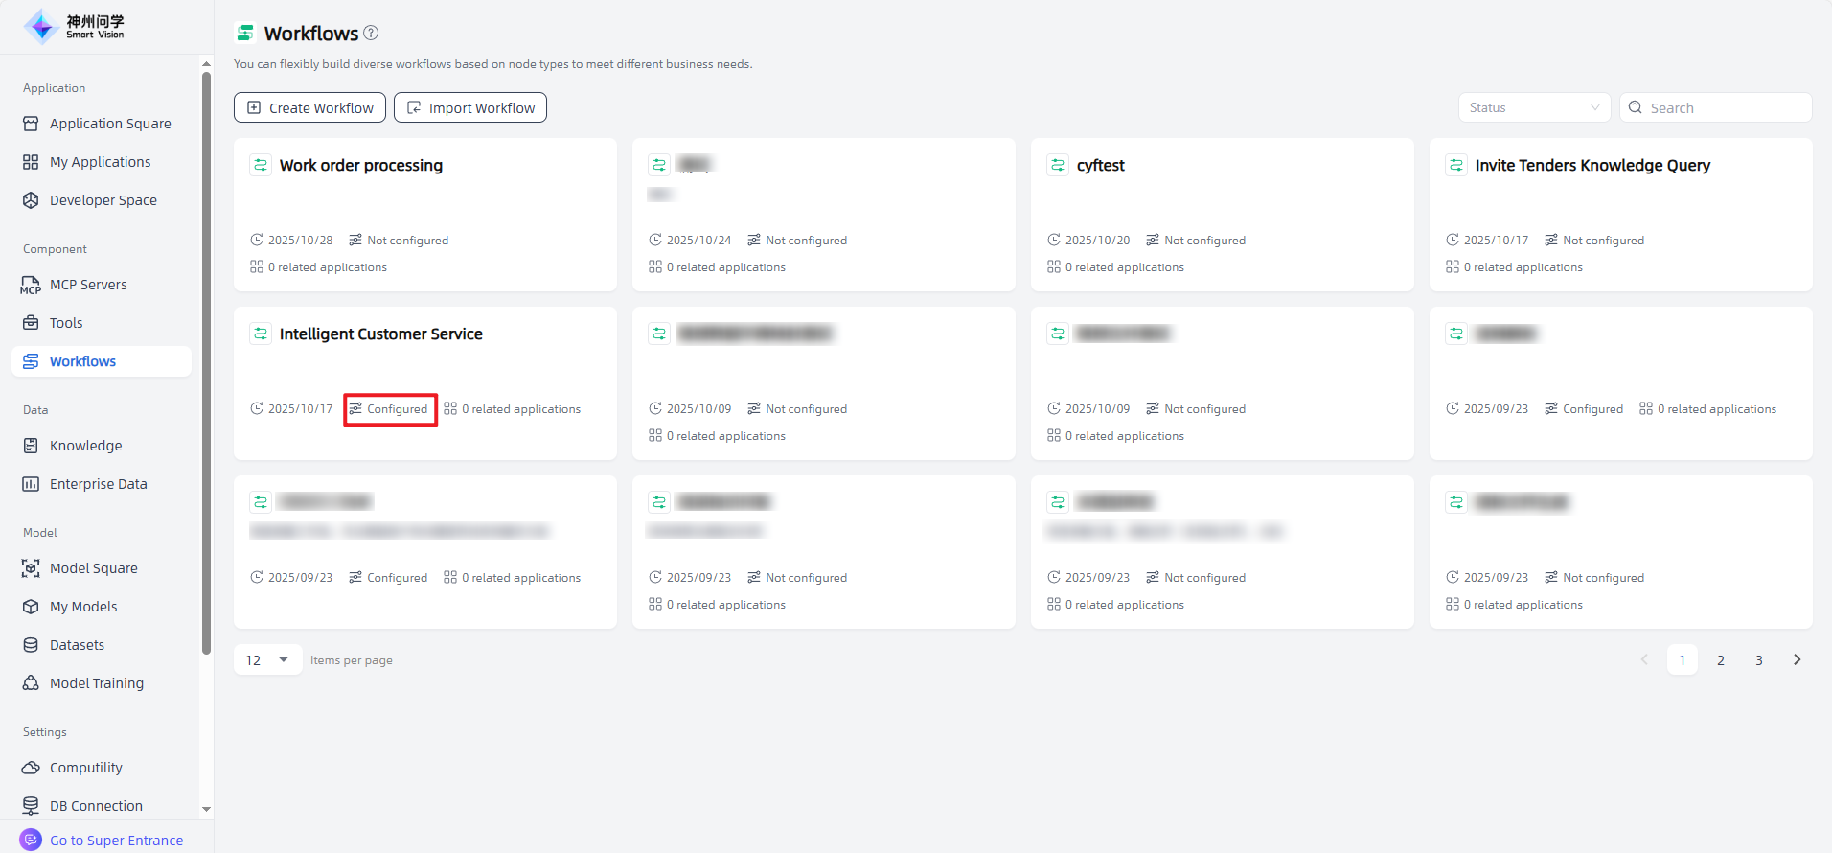Image resolution: width=1832 pixels, height=853 pixels.
Task: Jump to page 3
Action: click(x=1758, y=659)
